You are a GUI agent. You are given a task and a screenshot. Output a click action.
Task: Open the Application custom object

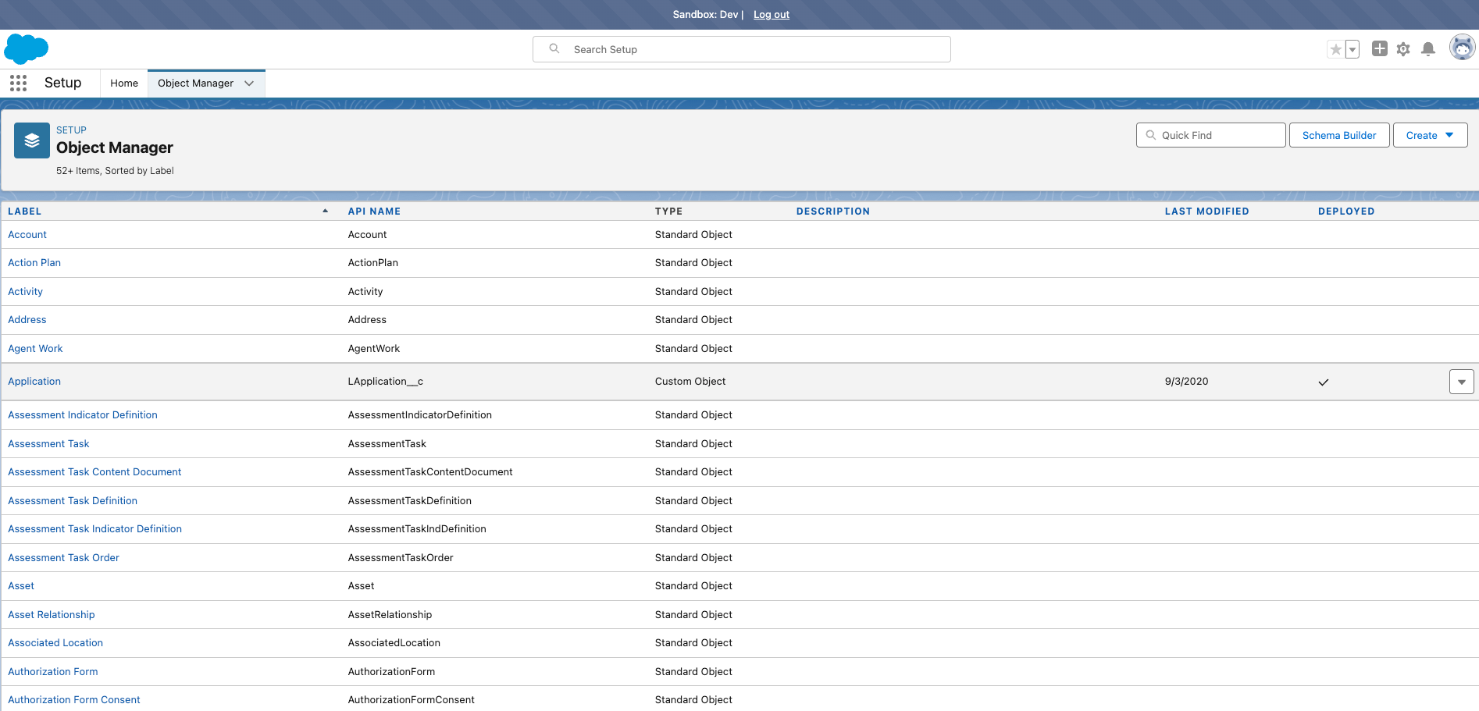34,382
